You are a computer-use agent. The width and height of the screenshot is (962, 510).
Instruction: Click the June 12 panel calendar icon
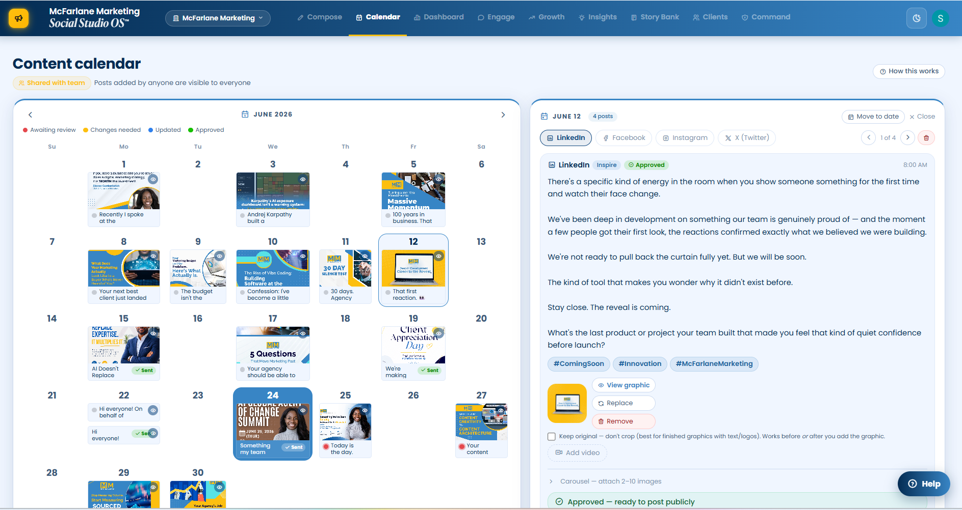(544, 116)
